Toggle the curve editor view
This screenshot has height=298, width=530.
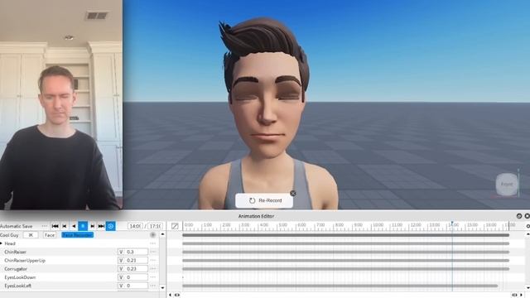(175, 226)
